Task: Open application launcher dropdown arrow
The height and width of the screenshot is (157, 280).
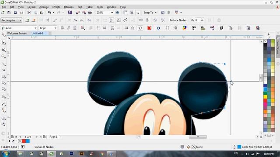Action: 181,13
